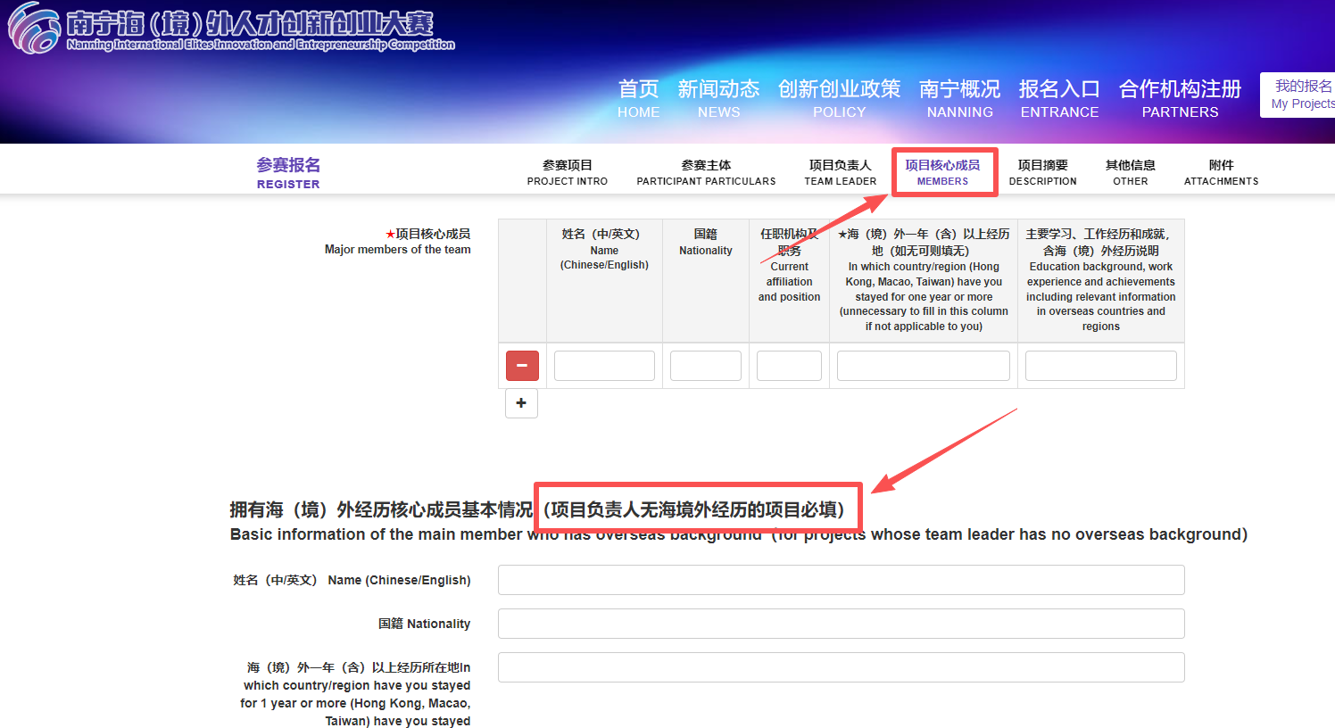
Task: Click 国籍 Nationality field in lower form
Action: coord(842,624)
